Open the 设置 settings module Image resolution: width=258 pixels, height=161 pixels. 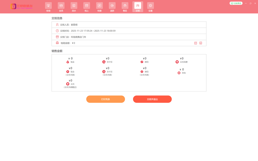click(150, 7)
